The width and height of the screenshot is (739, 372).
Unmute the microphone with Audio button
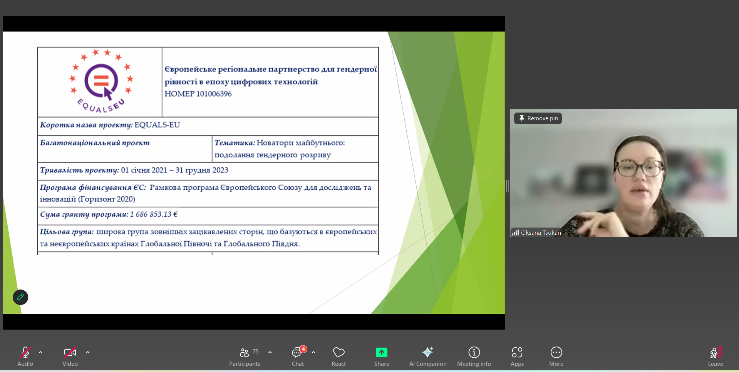(25, 356)
